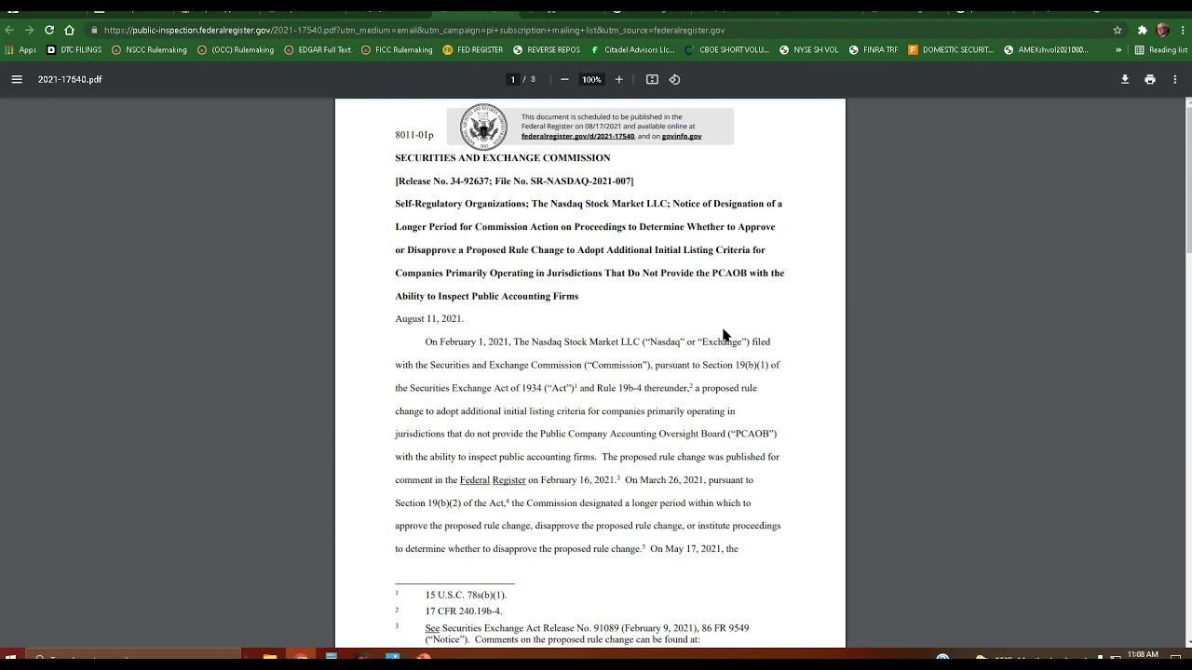This screenshot has width=1192, height=670.
Task: Click the 2021-17540.pdf file name
Action: pos(70,79)
